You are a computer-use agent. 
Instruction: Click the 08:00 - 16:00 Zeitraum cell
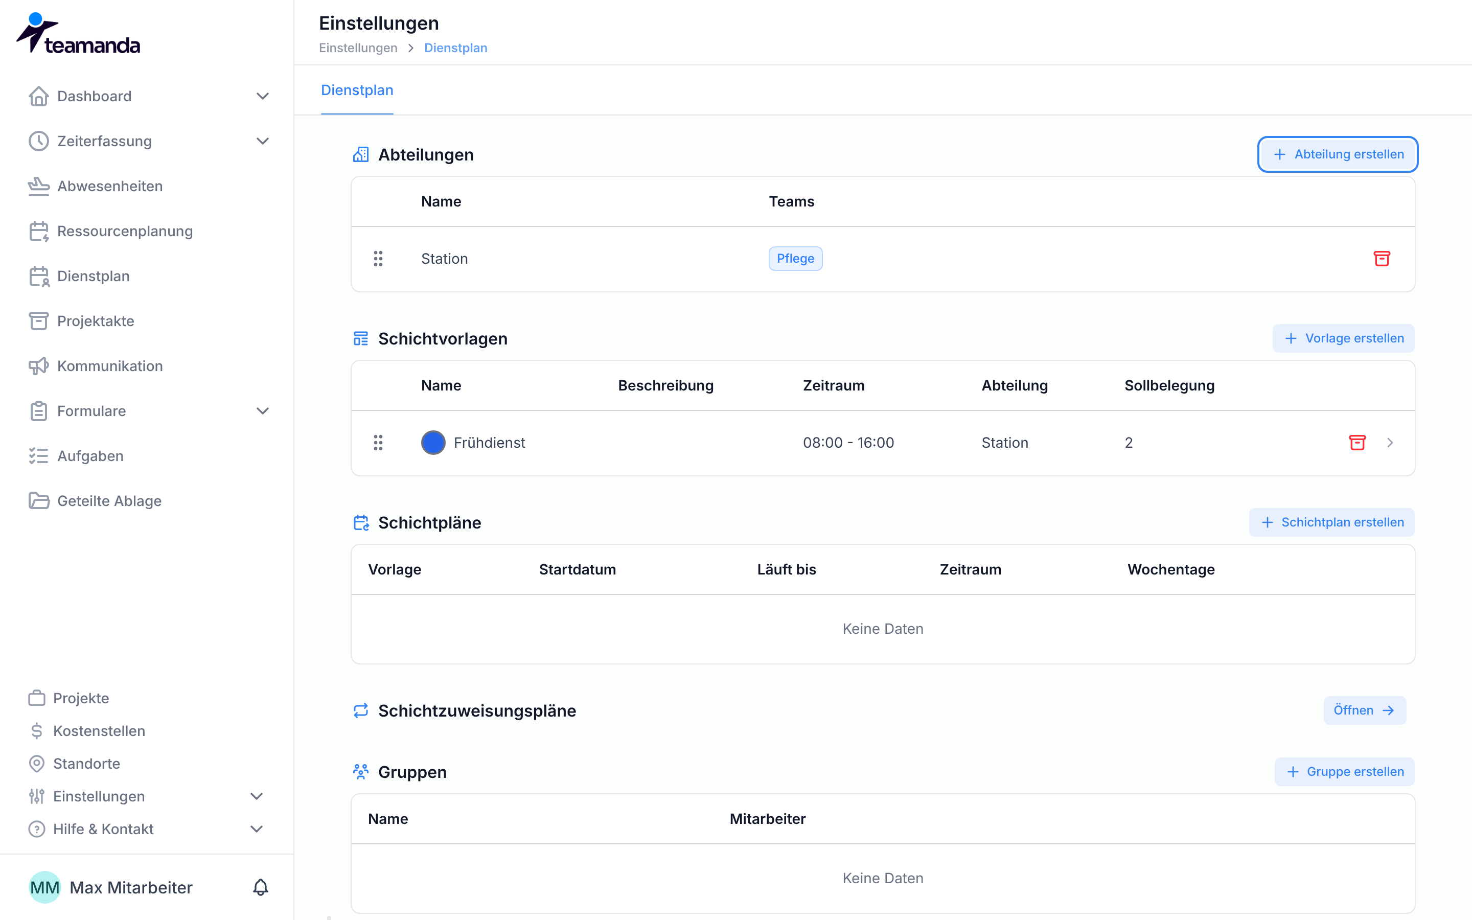click(x=848, y=442)
